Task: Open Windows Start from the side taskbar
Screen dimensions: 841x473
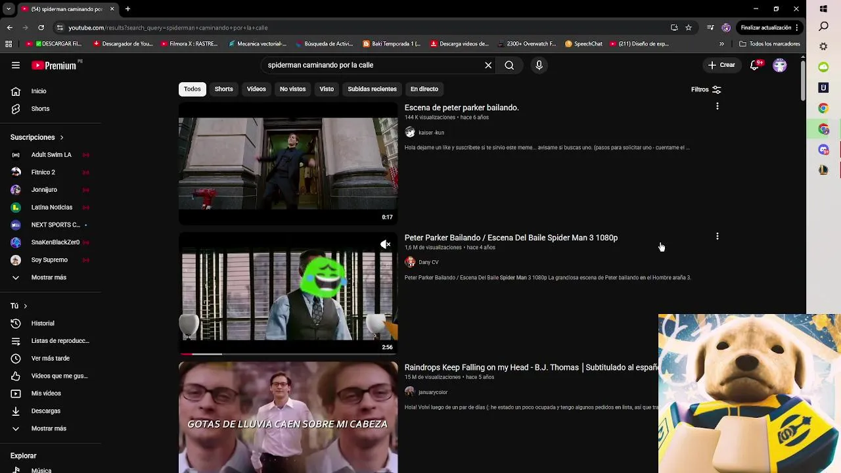Action: 824,9
